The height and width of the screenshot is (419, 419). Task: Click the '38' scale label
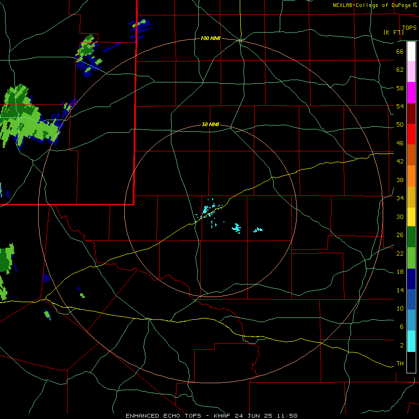(400, 180)
